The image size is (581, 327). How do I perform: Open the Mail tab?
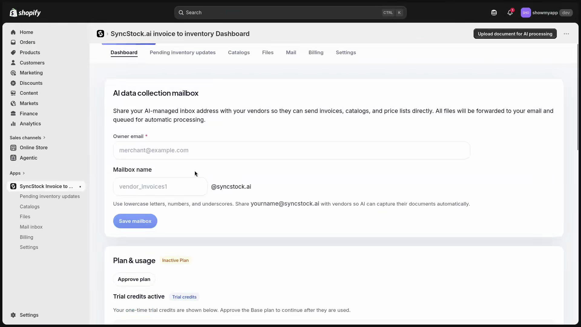tap(291, 52)
